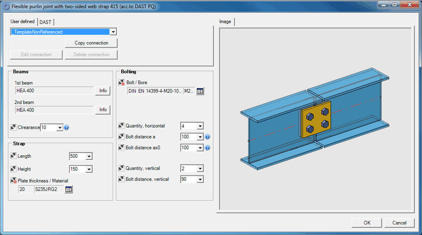Screen dimensions: 422x235
Task: Click the table icon next to Bolt / Bore
Action: pos(200,91)
